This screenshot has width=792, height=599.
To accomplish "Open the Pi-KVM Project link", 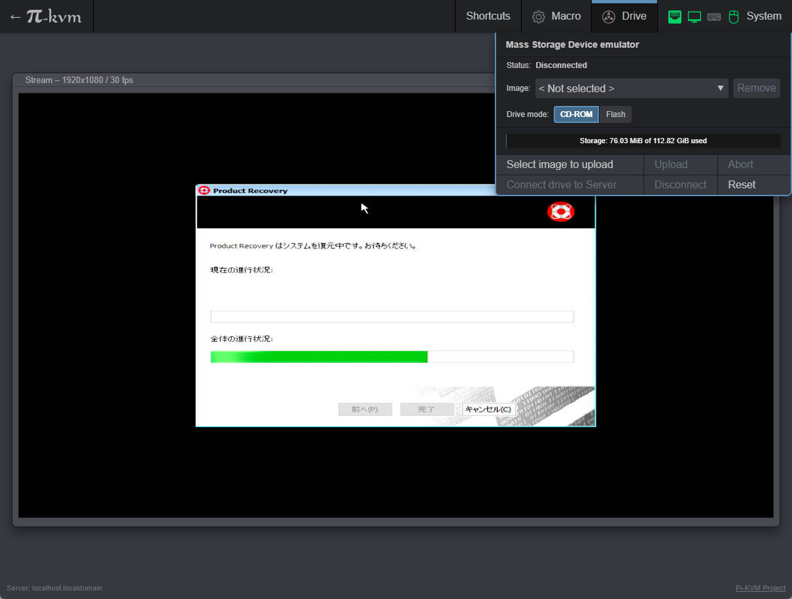I will pyautogui.click(x=760, y=588).
